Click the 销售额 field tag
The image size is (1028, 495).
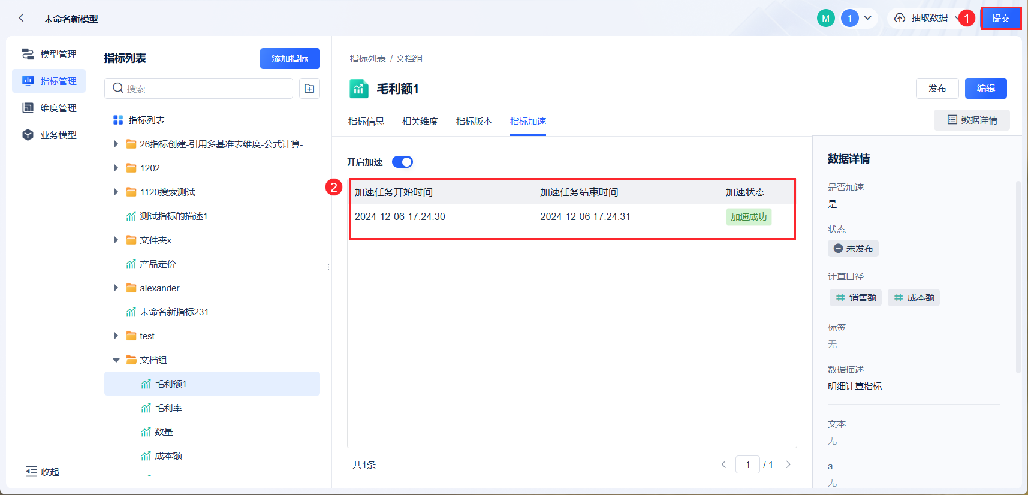[x=856, y=297]
